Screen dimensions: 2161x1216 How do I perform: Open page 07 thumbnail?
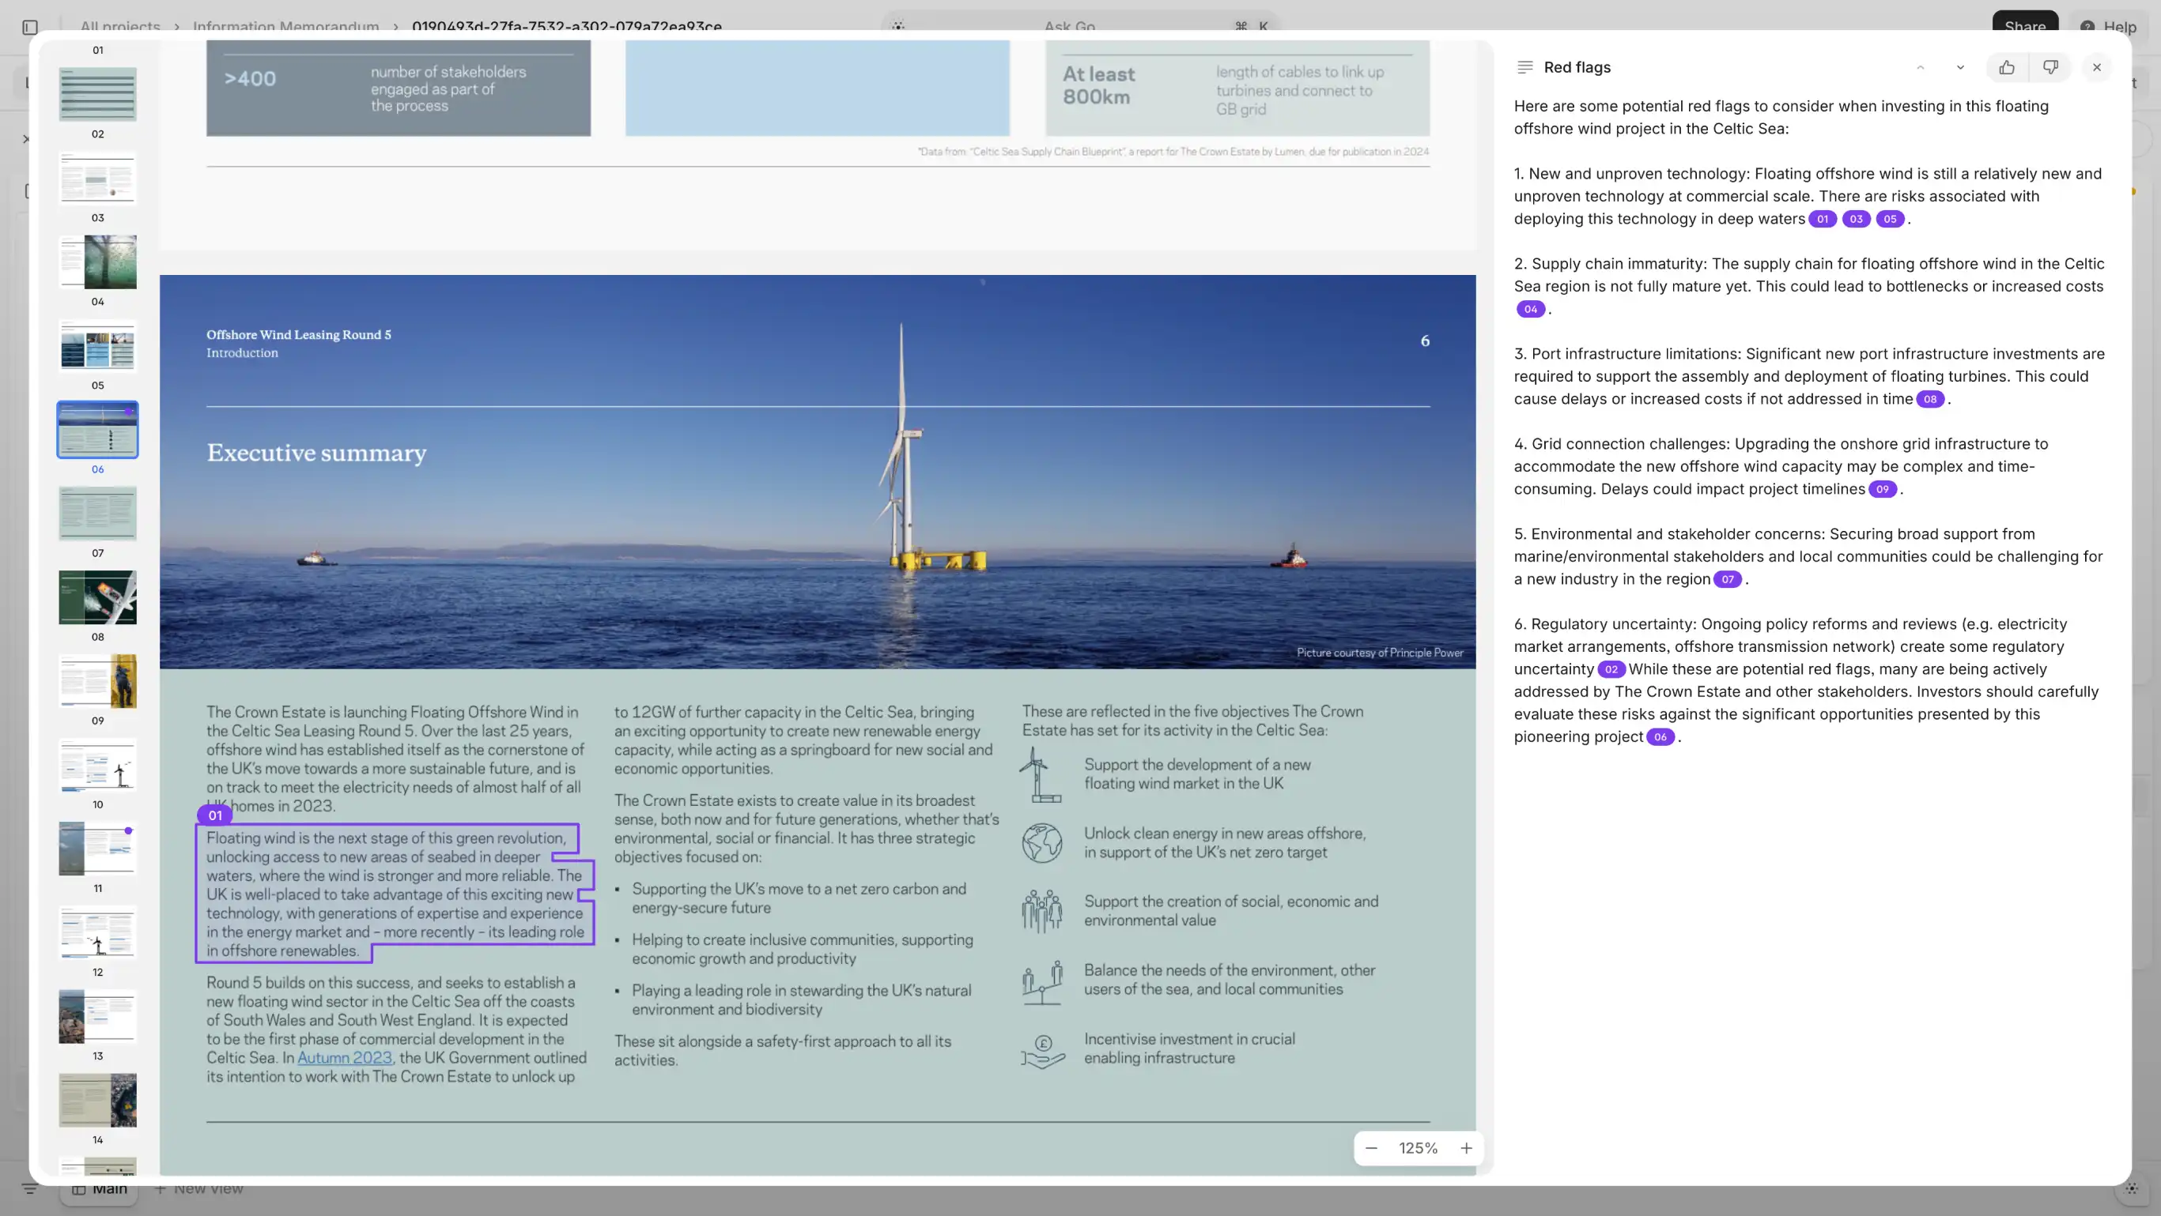97,514
